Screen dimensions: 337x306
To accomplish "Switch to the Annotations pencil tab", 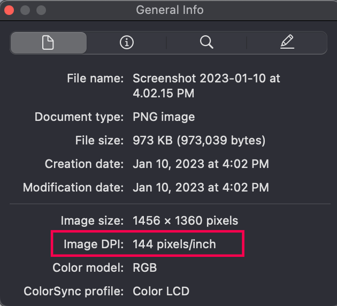I will point(287,43).
